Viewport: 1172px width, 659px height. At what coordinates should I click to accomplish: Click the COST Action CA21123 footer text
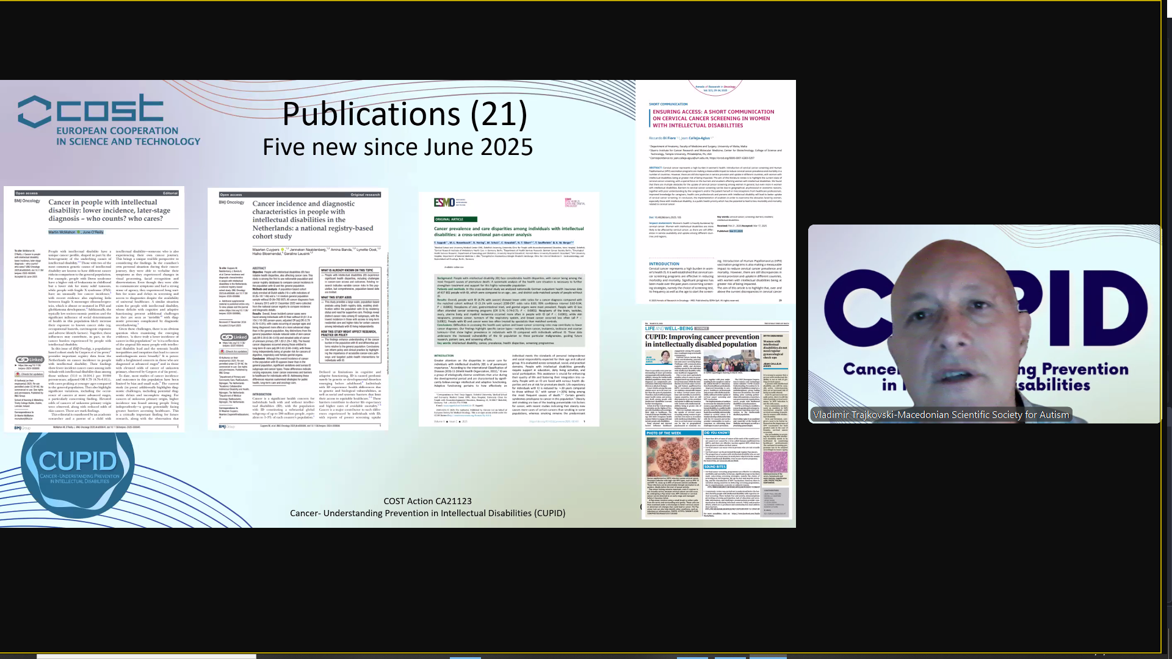coord(427,501)
